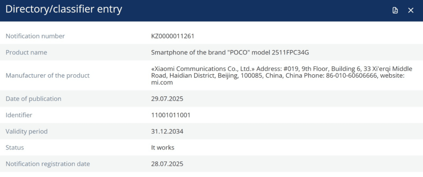Select the publication date 29.07.2025

pyautogui.click(x=167, y=99)
